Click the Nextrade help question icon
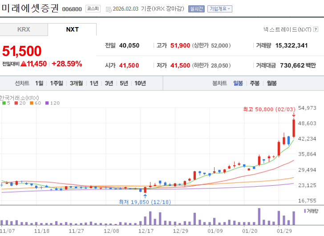Viewport: 324px width, 236px height. tap(316, 29)
